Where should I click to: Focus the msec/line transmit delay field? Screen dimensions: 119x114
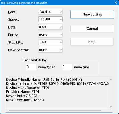click(x=67, y=67)
